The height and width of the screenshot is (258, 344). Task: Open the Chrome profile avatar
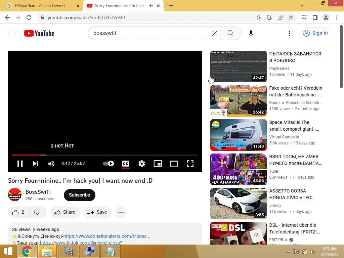coord(326,17)
